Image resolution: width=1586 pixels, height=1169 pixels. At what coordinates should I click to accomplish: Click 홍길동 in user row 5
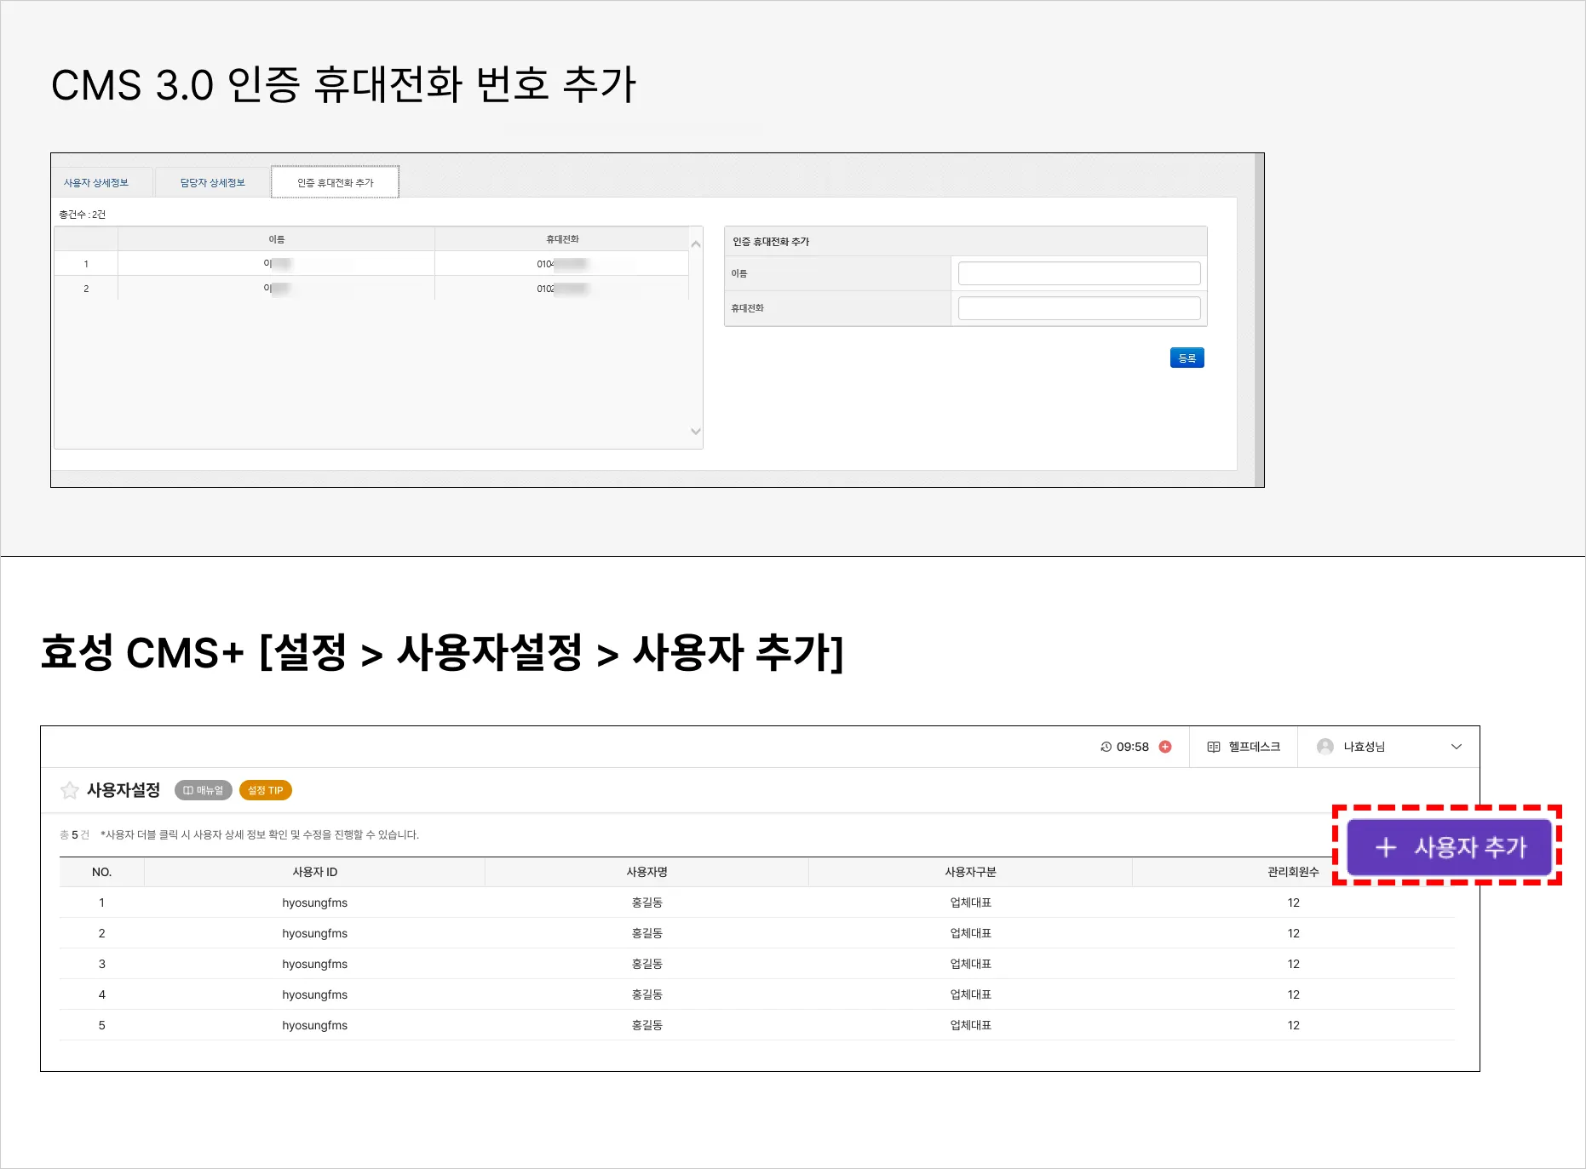[647, 1025]
